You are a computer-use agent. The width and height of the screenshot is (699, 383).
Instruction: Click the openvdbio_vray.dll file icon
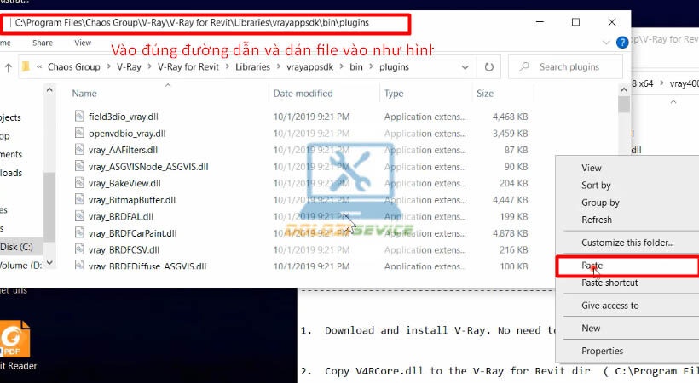[x=79, y=133]
